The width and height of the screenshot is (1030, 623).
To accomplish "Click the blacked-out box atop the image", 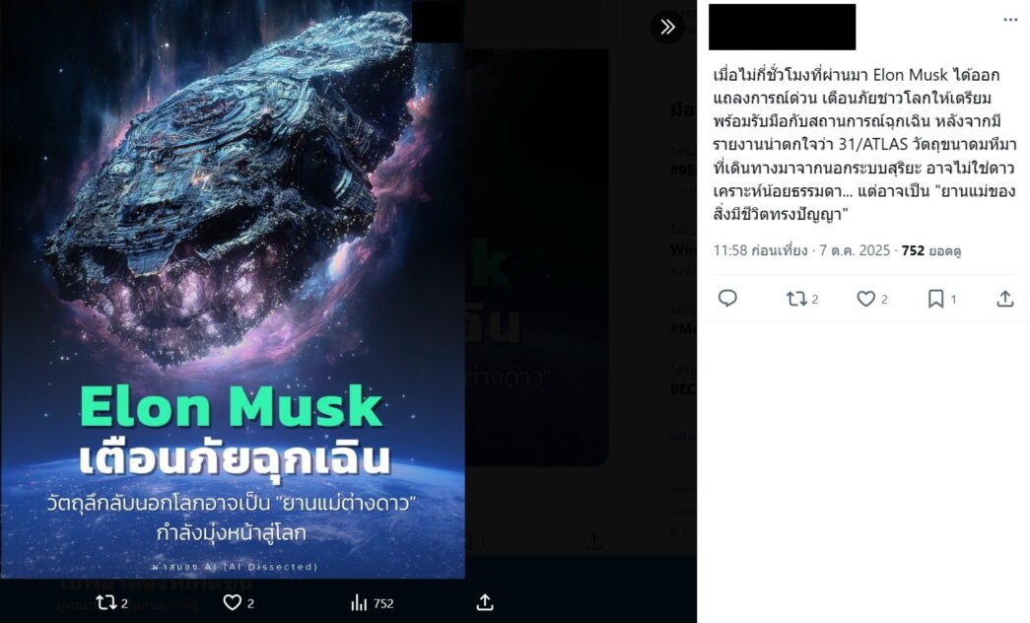I will 437,21.
